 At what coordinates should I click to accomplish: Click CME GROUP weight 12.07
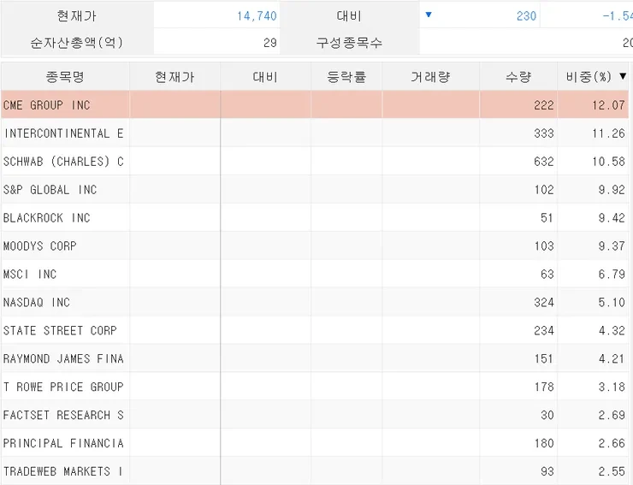tap(608, 105)
